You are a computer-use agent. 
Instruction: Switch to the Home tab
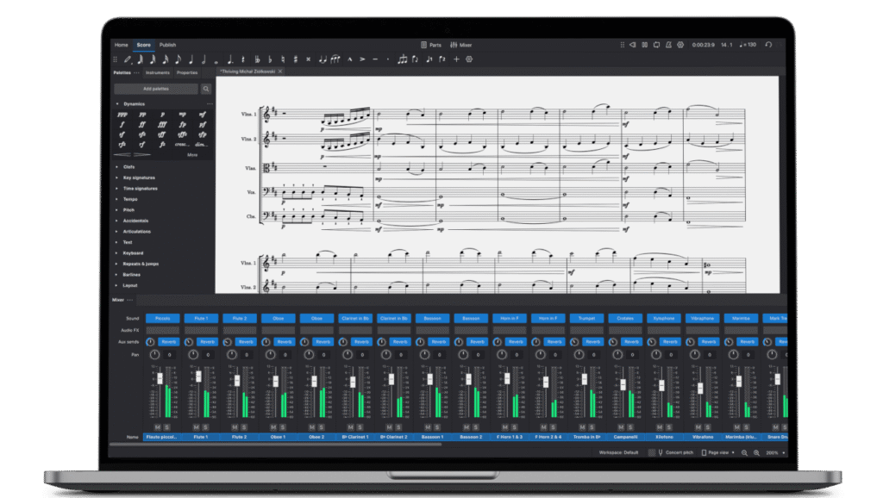point(122,44)
